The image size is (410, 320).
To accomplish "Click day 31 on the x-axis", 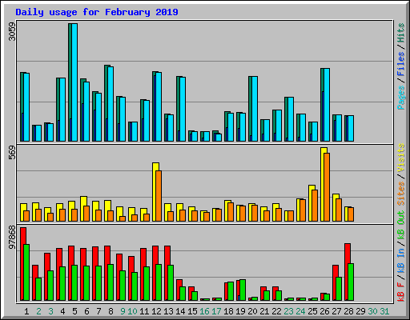I will (x=384, y=311).
